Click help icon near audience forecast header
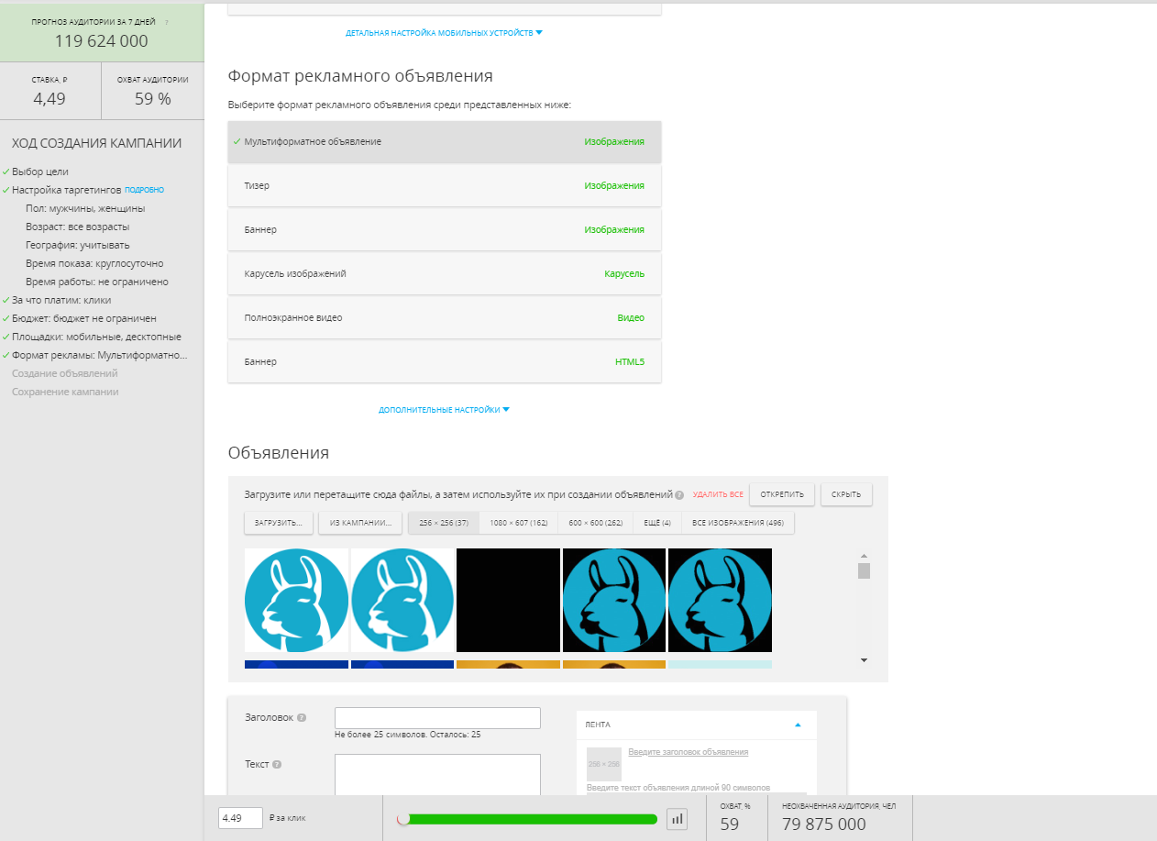Viewport: 1157px width, 841px height. pyautogui.click(x=166, y=22)
